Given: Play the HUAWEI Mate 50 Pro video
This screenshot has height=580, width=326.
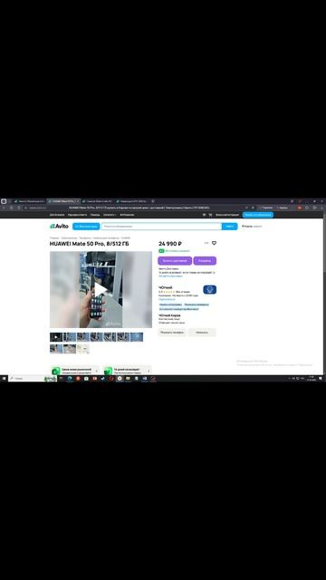Looking at the screenshot, I should [x=101, y=289].
